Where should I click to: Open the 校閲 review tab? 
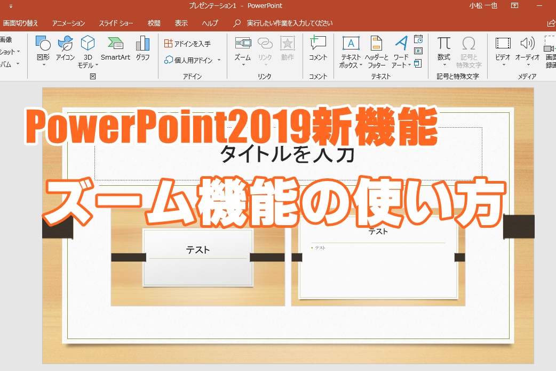pos(154,23)
